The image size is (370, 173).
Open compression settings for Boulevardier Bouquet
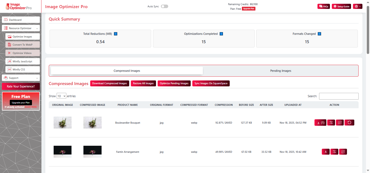(331, 123)
